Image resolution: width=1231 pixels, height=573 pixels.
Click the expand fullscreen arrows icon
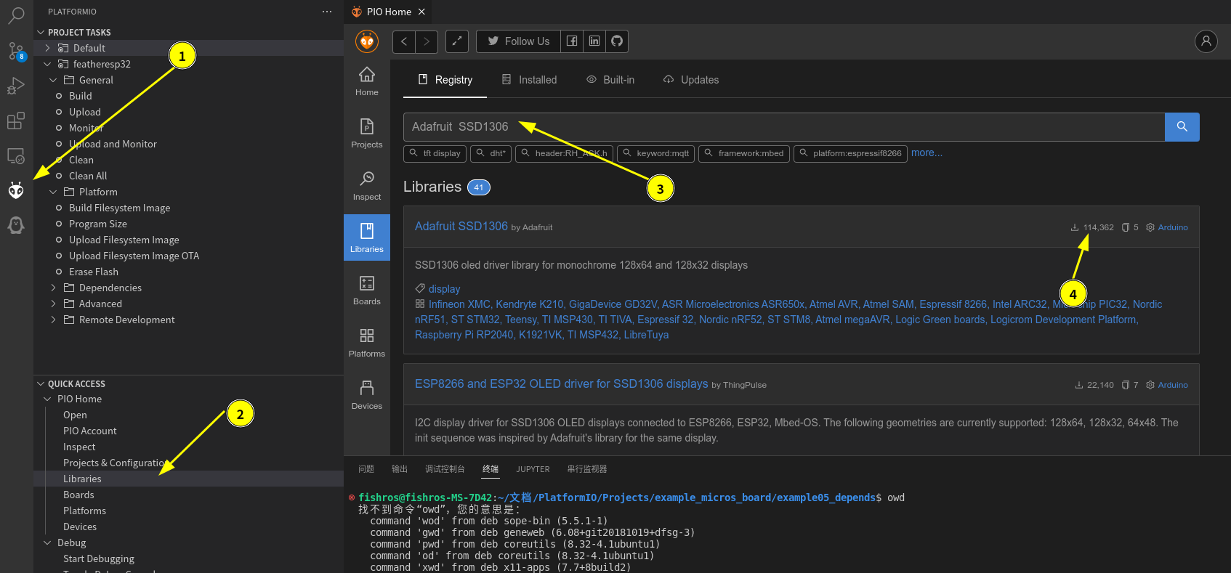[457, 41]
